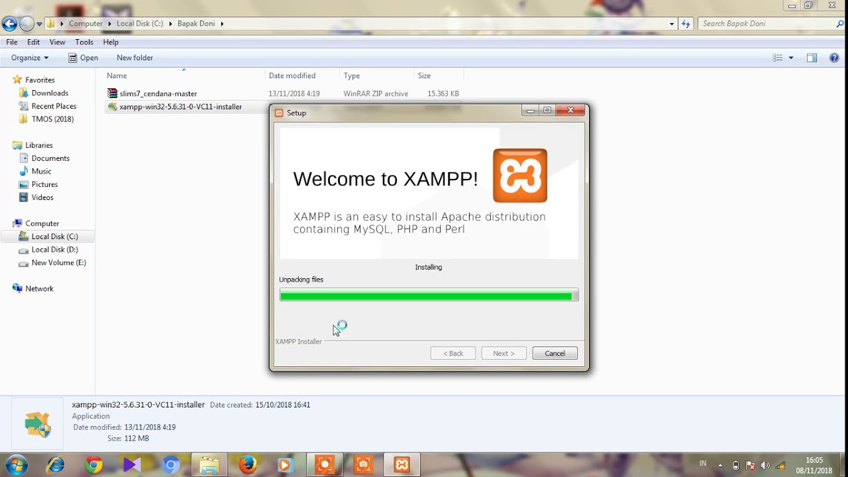
Task: Open the media player taskbar icon
Action: click(x=286, y=465)
